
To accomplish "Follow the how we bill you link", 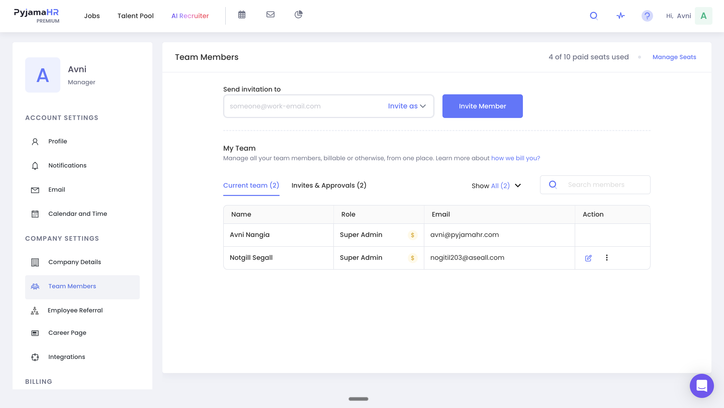I will coord(515,158).
